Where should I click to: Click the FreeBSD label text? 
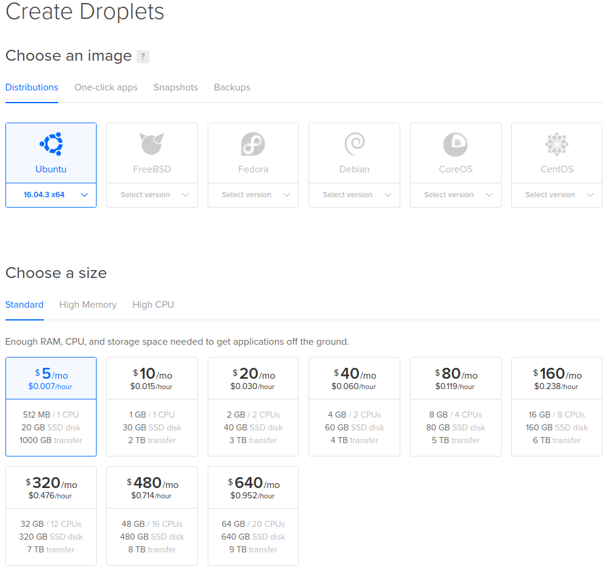[152, 169]
